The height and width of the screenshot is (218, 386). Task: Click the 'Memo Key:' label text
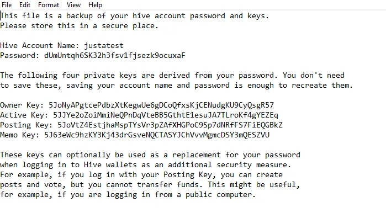pyautogui.click(x=20, y=135)
